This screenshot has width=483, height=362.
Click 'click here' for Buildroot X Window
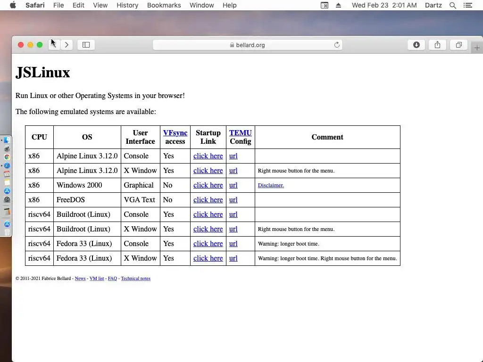[x=208, y=229]
